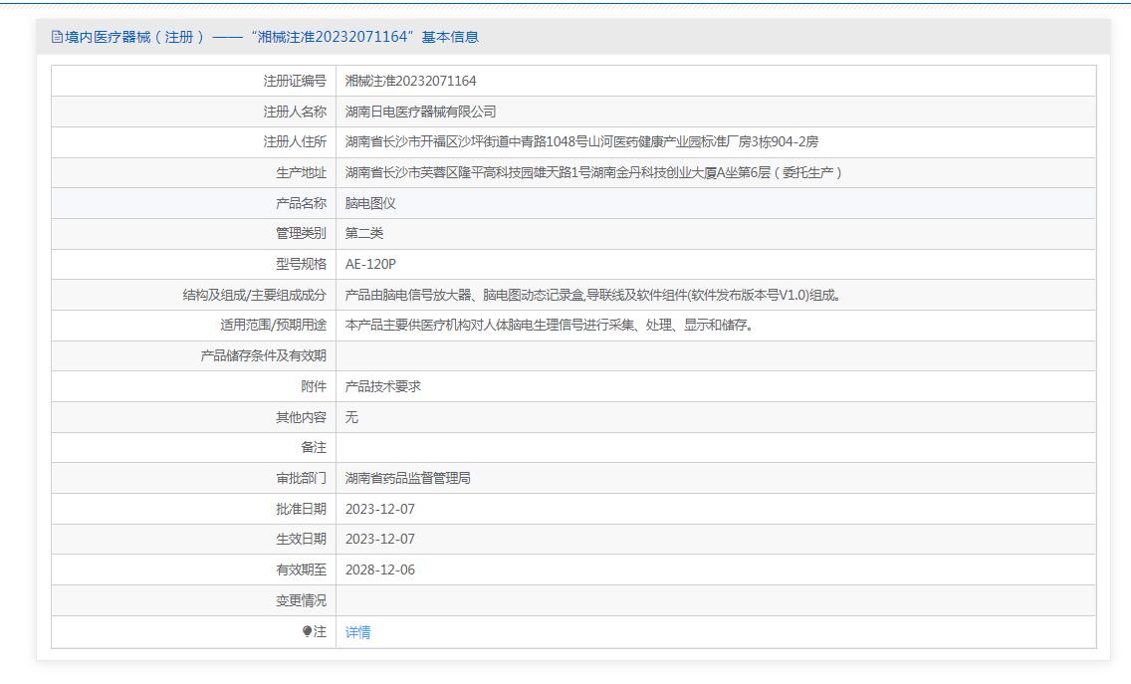Select 无 in the 其他内容 row
Image resolution: width=1131 pixels, height=684 pixels.
pos(351,417)
